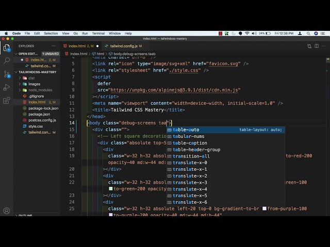Click index.html in the breadcrumb
The height and width of the screenshot is (247, 330).
tap(79, 54)
